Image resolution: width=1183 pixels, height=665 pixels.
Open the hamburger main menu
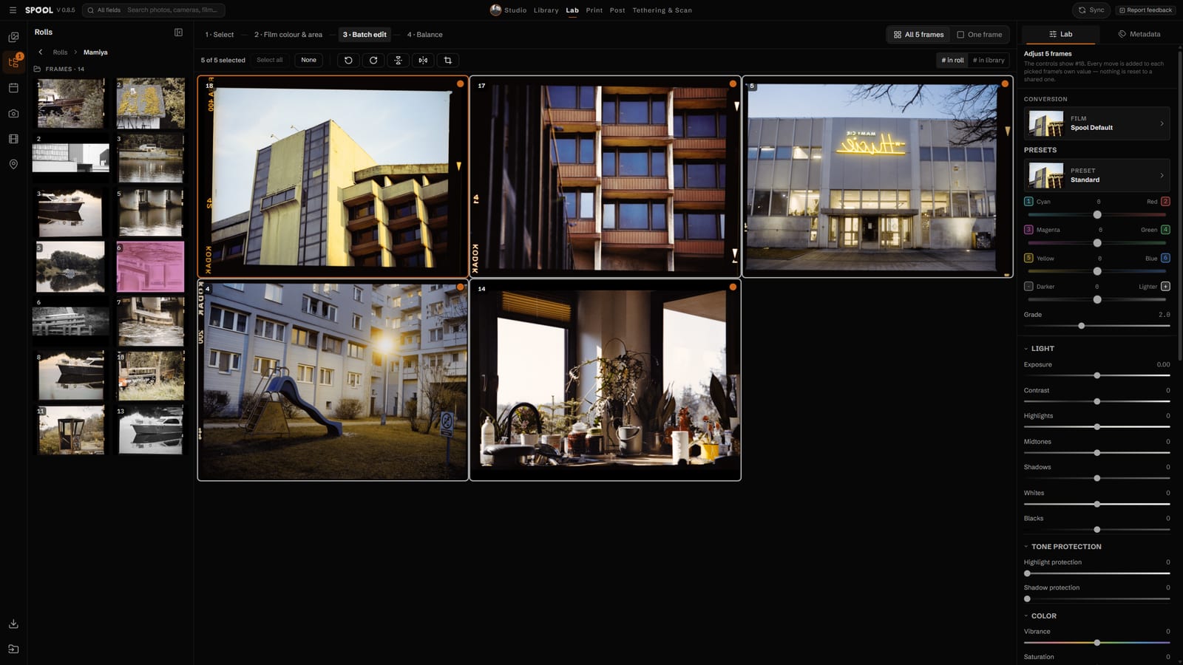coord(13,10)
